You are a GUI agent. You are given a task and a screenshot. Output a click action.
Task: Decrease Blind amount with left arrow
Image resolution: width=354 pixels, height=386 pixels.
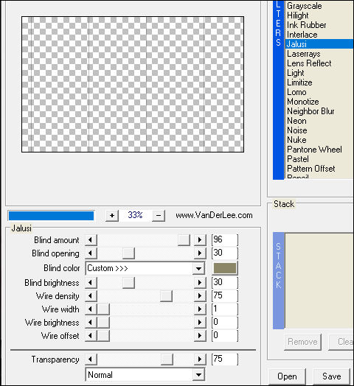point(91,239)
